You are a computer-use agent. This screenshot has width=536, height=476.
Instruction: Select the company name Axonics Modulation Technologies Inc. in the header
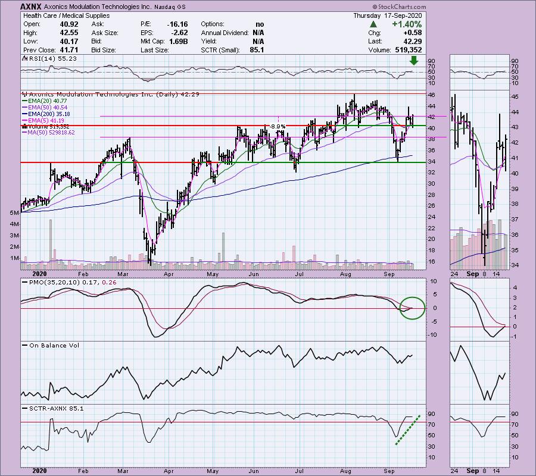[x=98, y=7]
